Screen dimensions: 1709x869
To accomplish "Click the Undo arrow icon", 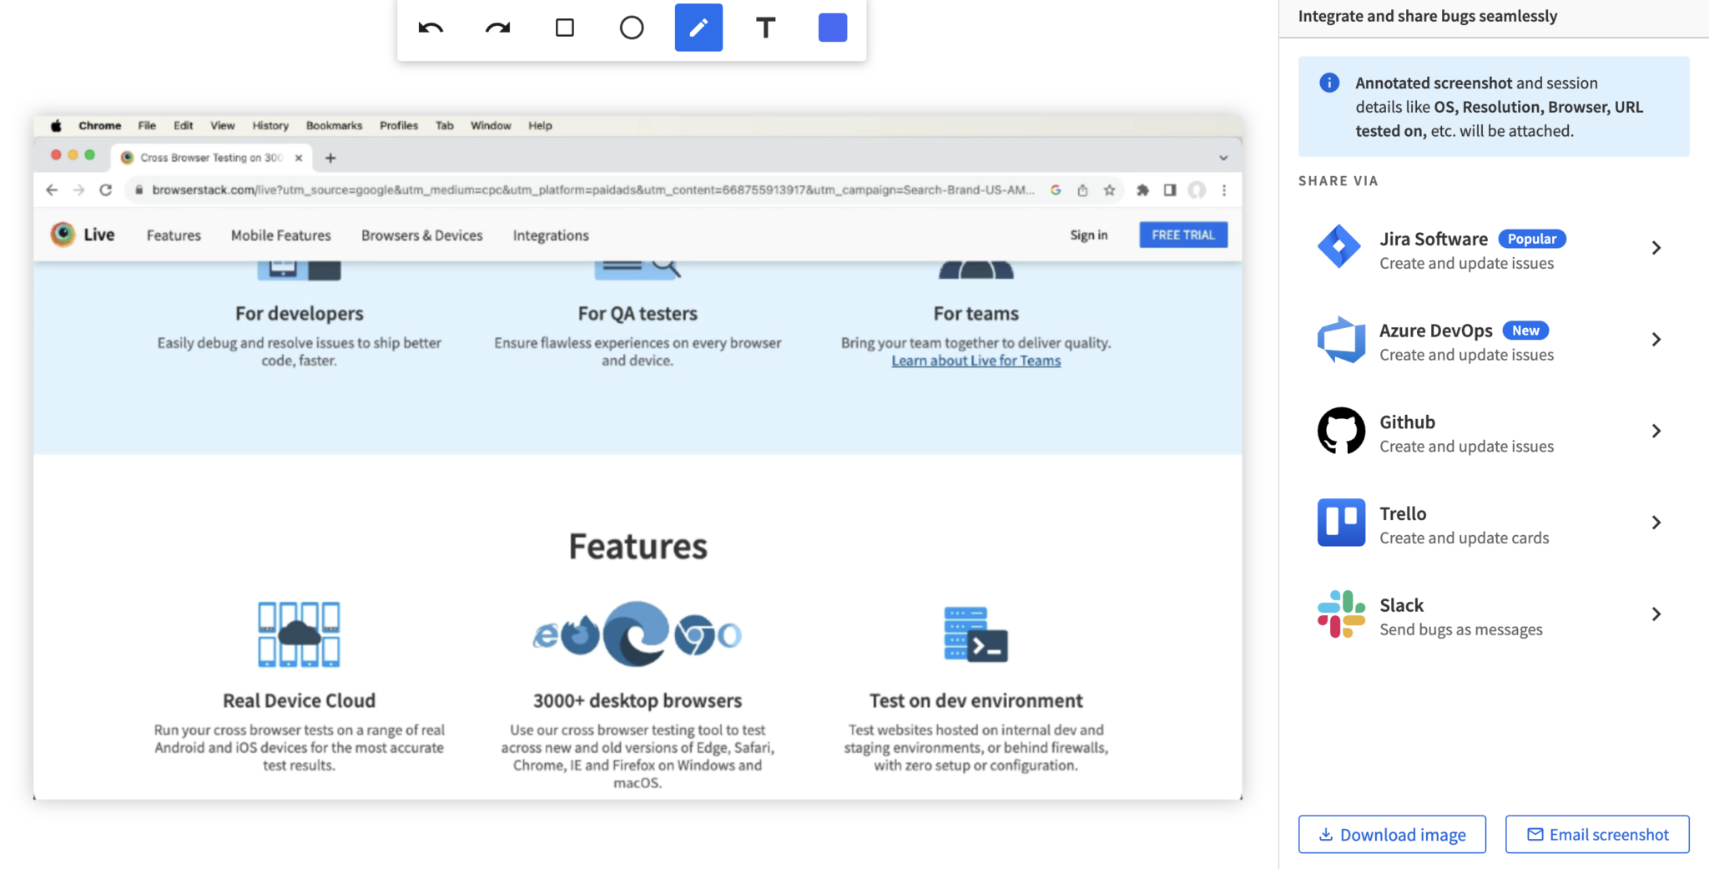I will (429, 27).
